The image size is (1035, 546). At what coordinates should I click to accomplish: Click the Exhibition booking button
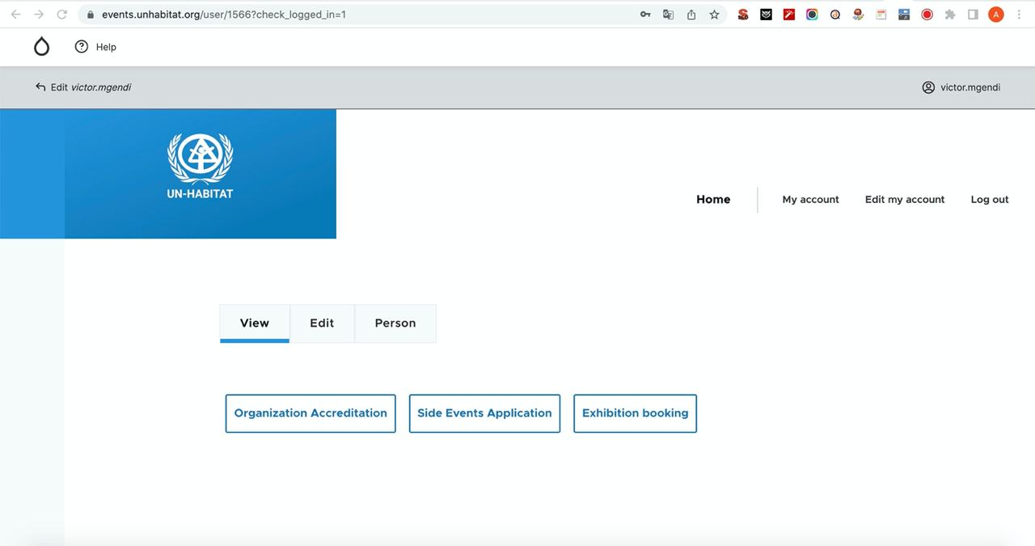(635, 413)
